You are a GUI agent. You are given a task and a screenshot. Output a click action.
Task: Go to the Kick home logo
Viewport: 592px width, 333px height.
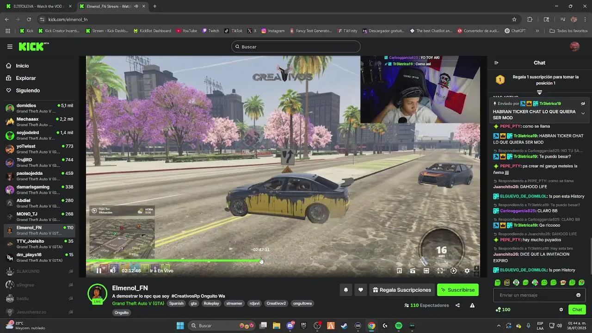(x=33, y=46)
